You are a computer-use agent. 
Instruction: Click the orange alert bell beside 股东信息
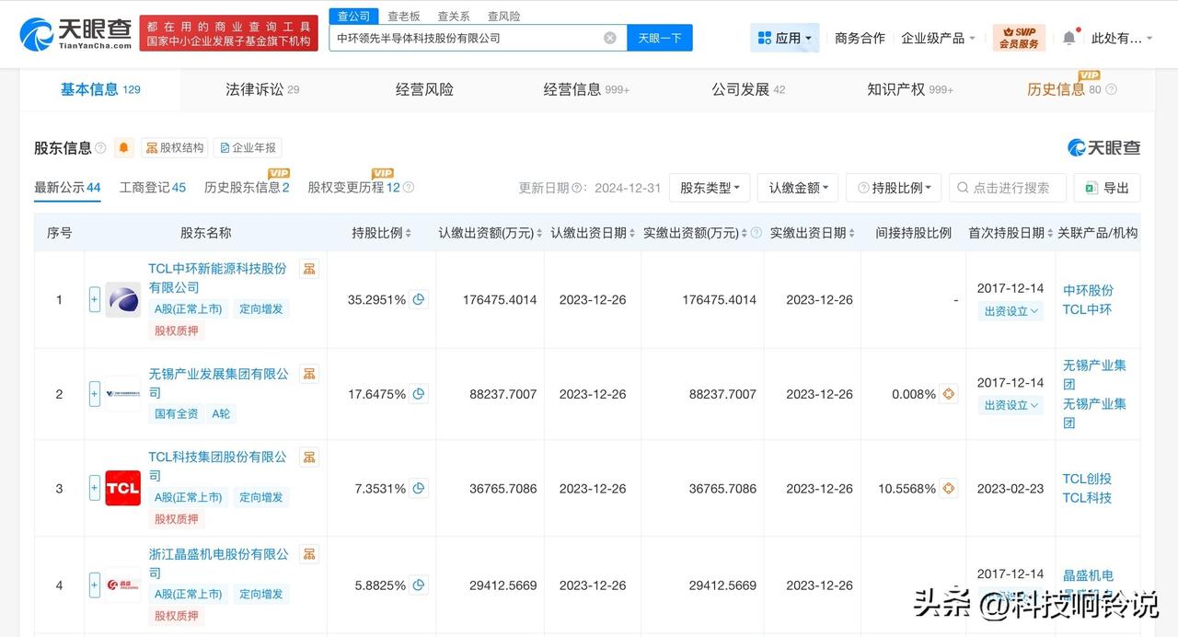[x=124, y=147]
